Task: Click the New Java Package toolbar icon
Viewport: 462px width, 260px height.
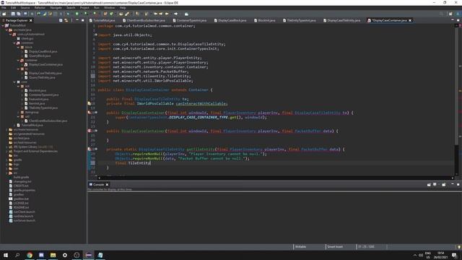Action: [105, 14]
